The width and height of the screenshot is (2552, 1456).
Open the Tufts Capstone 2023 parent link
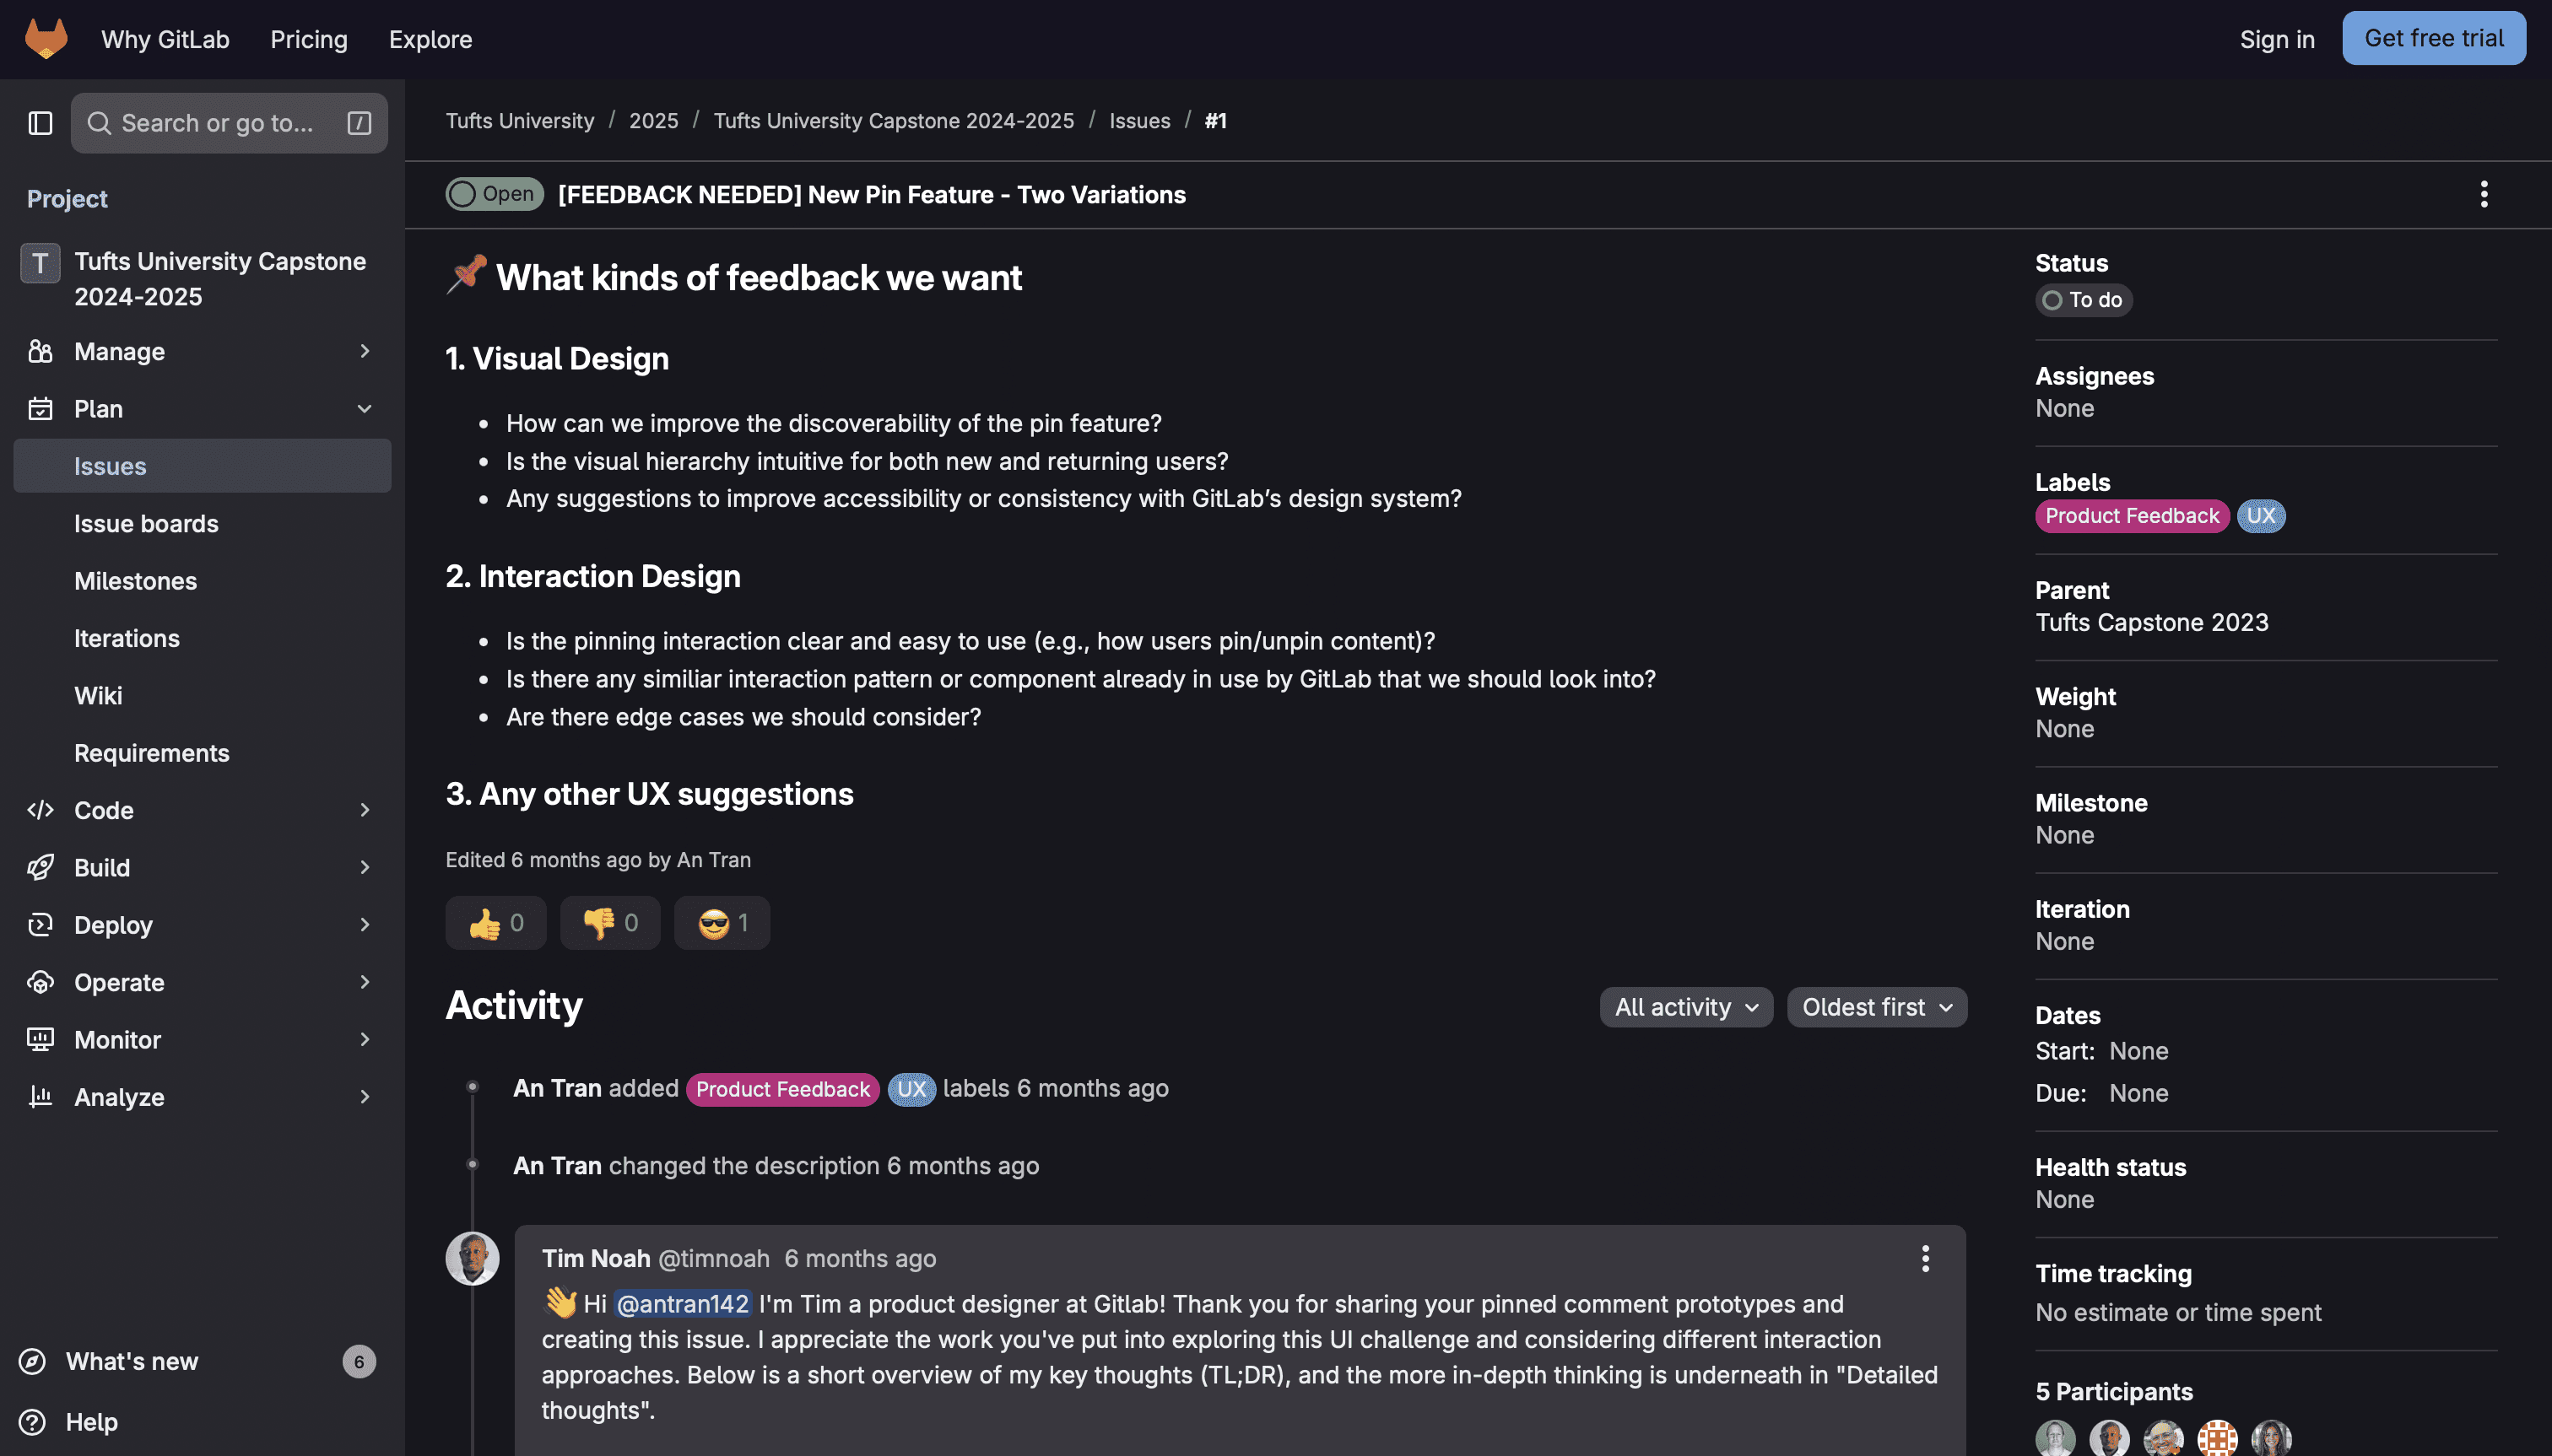(x=2152, y=622)
